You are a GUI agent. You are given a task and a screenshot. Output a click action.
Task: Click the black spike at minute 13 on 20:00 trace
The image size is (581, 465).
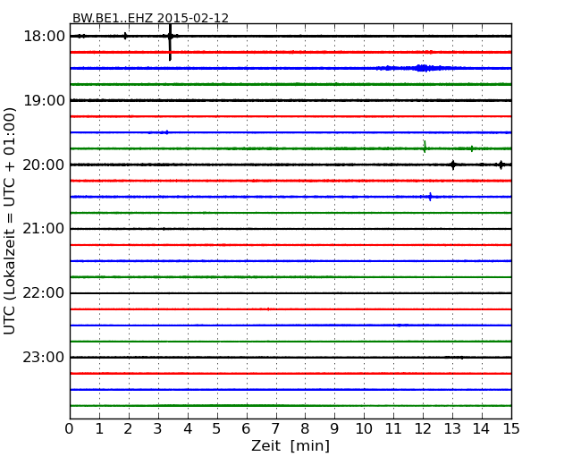pyautogui.click(x=453, y=165)
